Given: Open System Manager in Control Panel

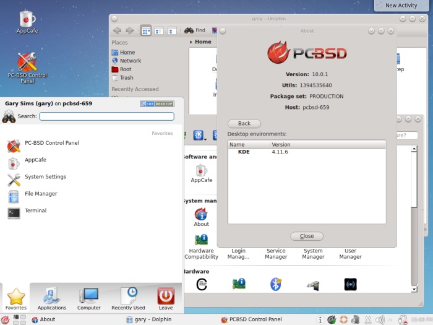Looking at the screenshot, I should (x=313, y=253).
